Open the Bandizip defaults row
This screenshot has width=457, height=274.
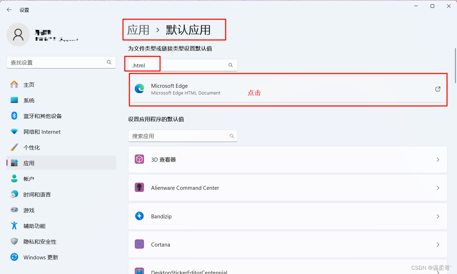click(288, 216)
